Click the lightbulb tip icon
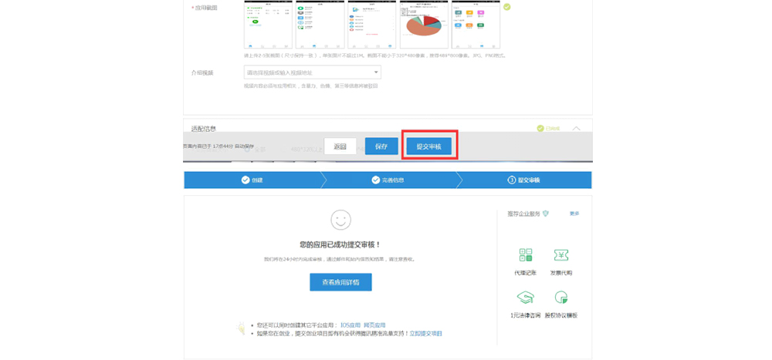 (x=241, y=328)
